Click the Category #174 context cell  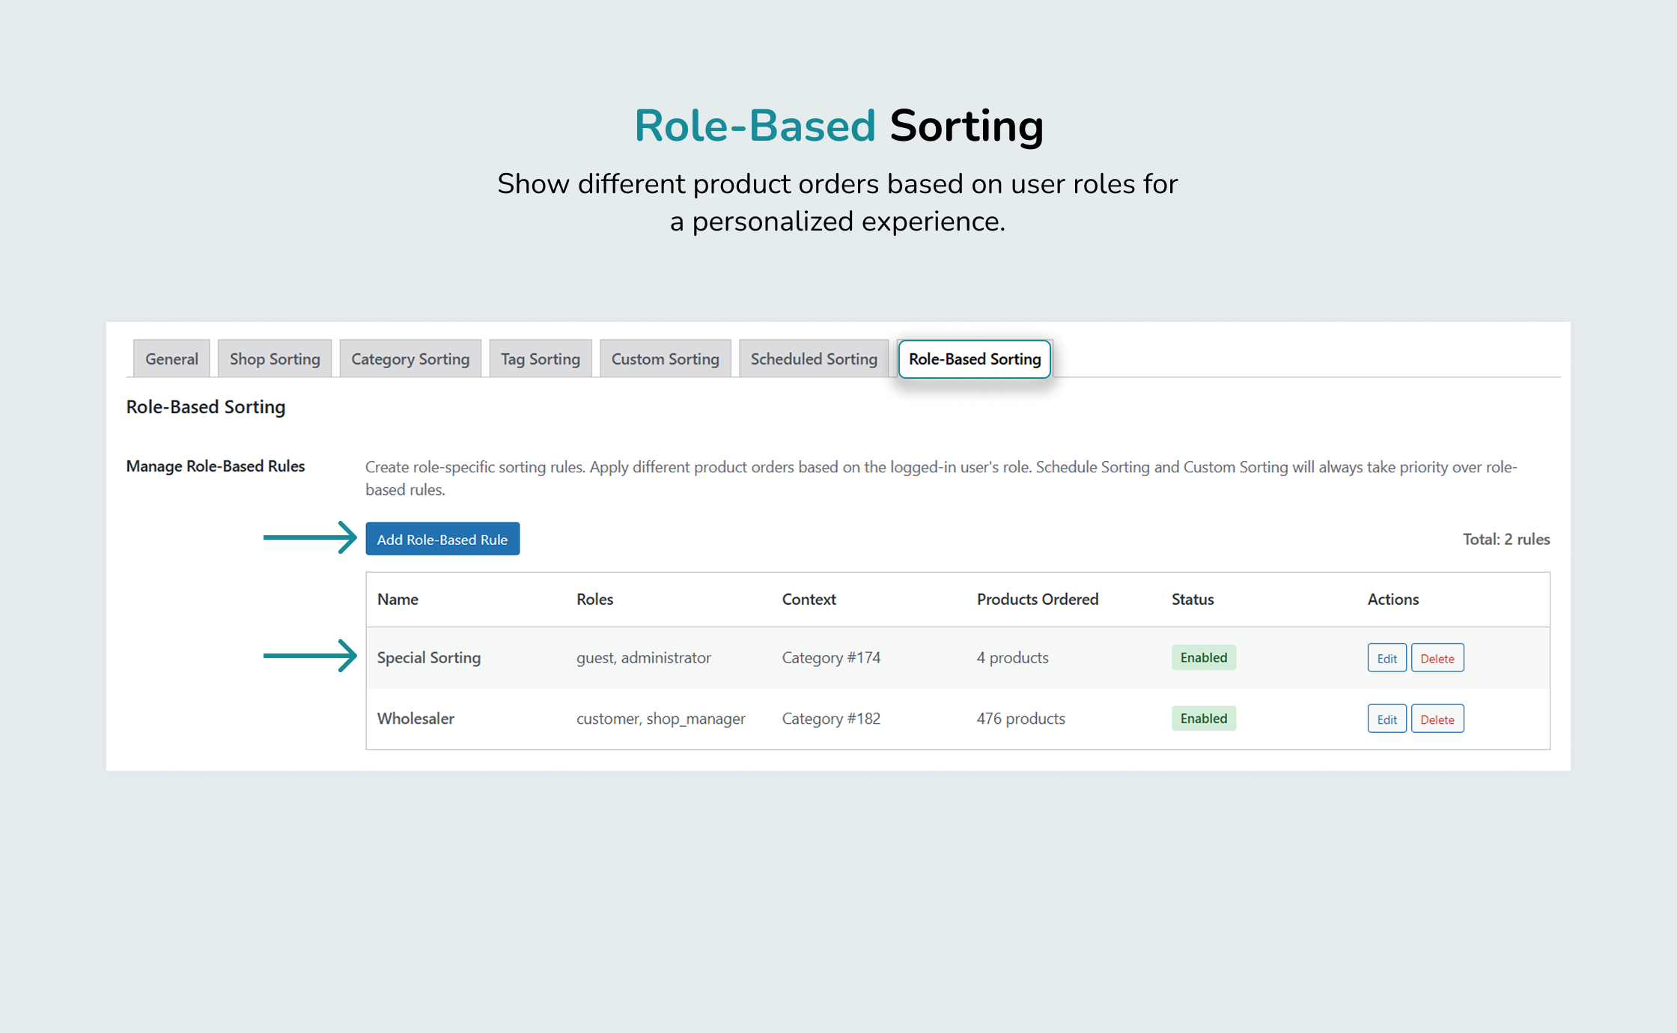(x=831, y=657)
